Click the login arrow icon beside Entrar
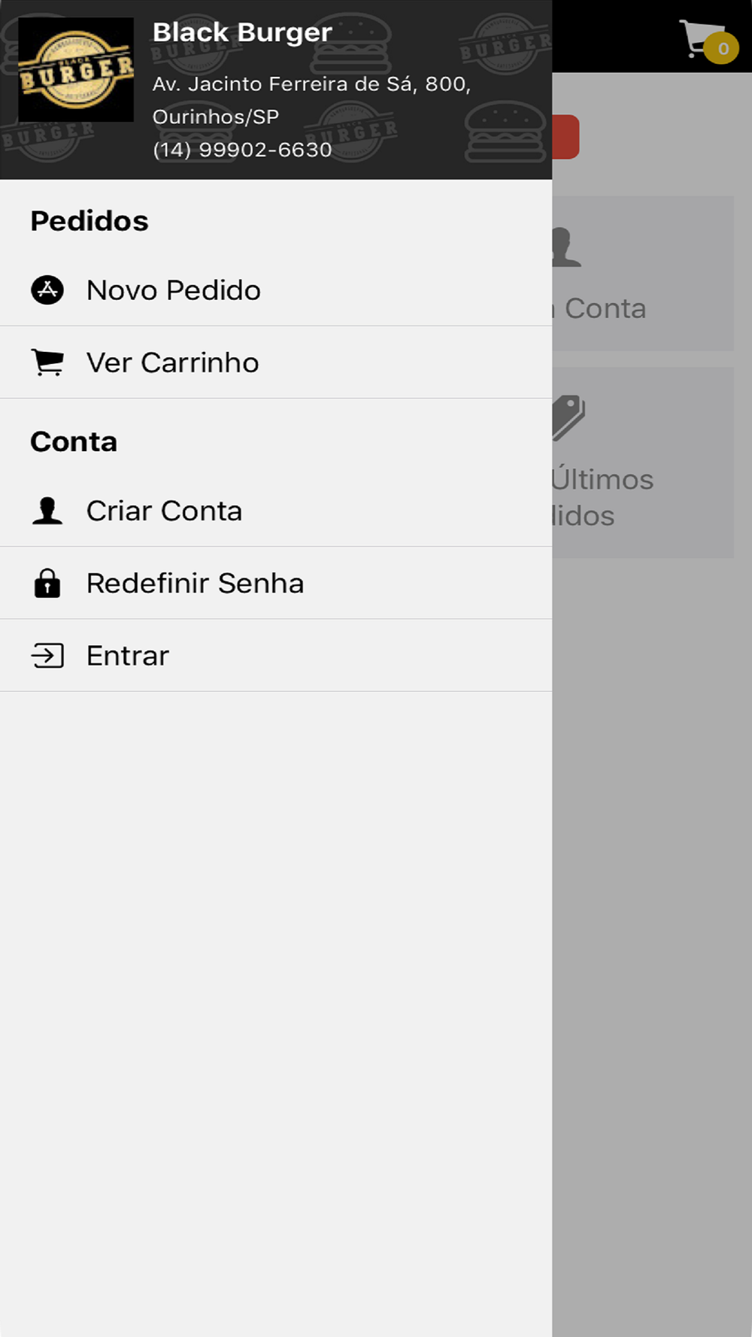 tap(47, 656)
